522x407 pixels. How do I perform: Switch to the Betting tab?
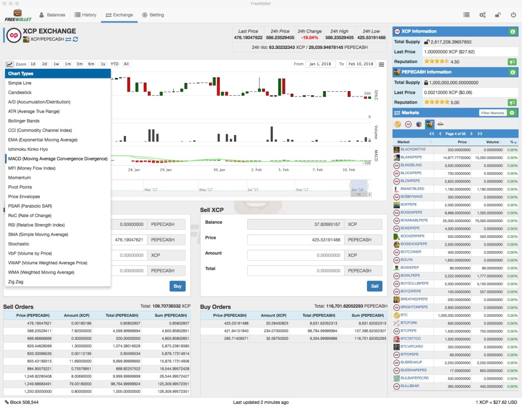point(153,15)
